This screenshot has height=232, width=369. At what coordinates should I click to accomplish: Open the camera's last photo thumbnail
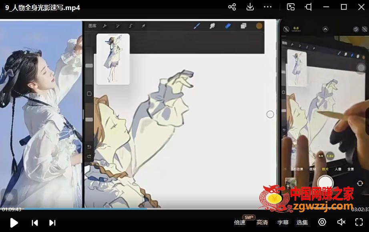(x=291, y=182)
